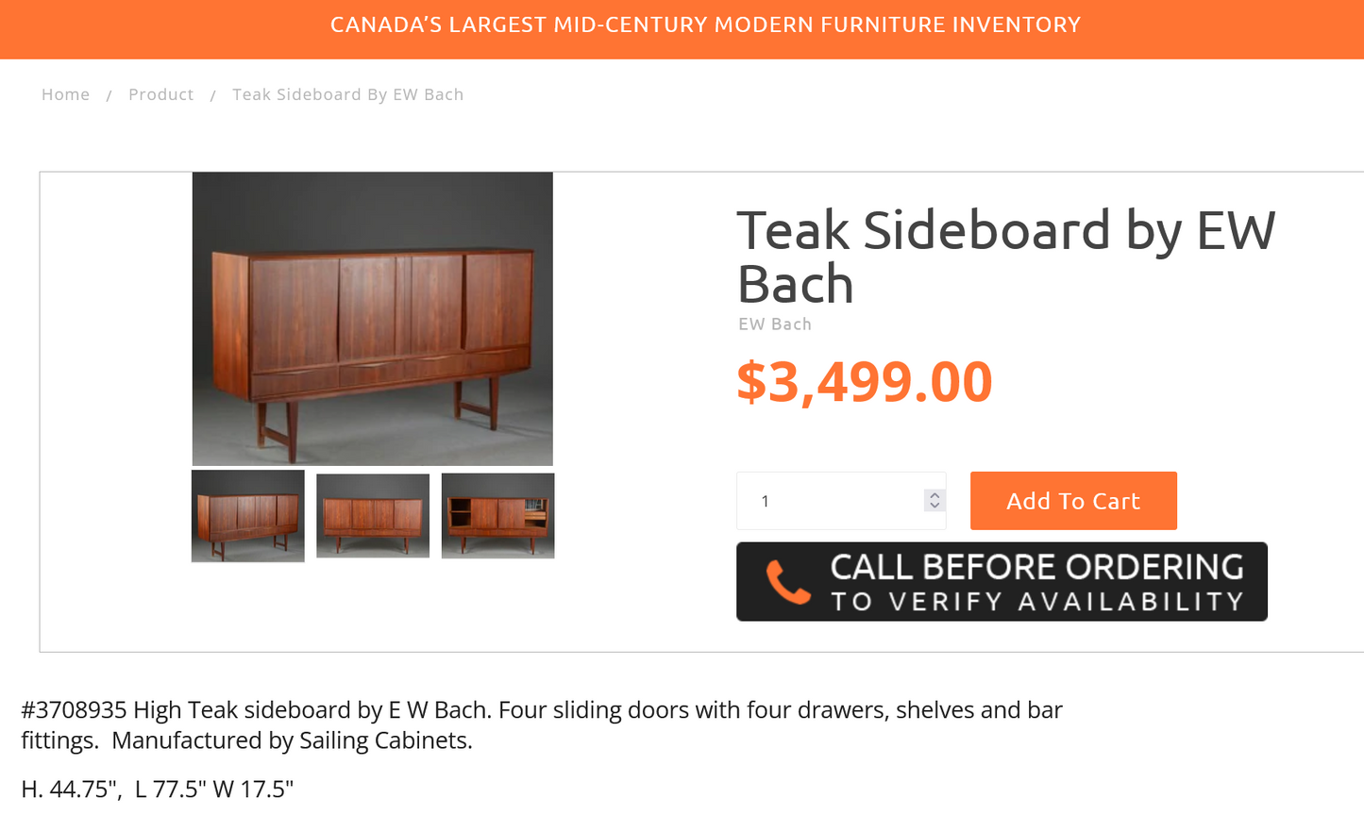Viewport: 1364px width, 815px height.
Task: Click the quantity increment arrow
Action: (934, 494)
